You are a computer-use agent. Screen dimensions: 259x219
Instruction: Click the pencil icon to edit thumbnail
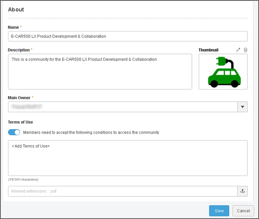click(238, 50)
